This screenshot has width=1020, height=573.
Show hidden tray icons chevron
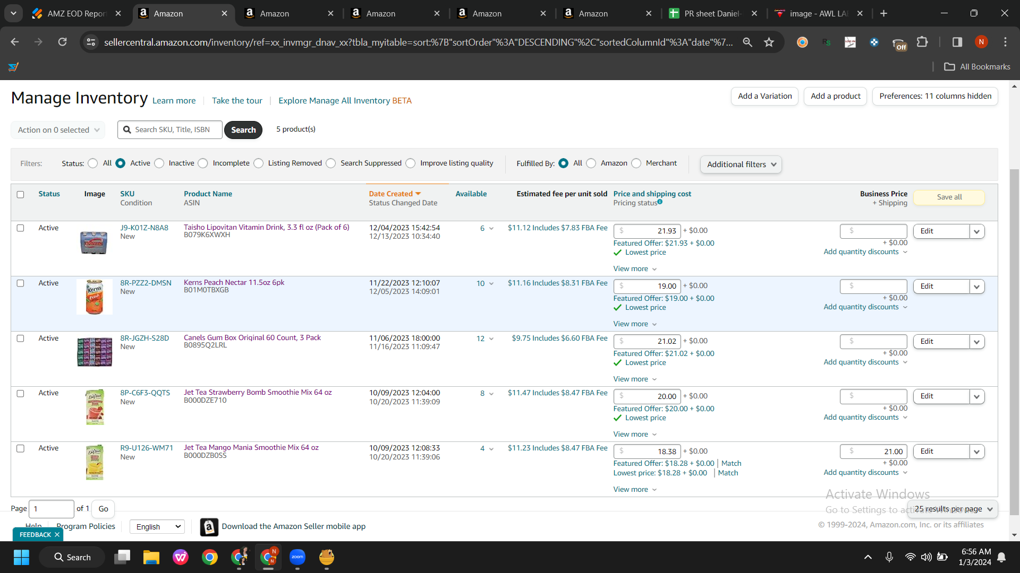(x=868, y=557)
